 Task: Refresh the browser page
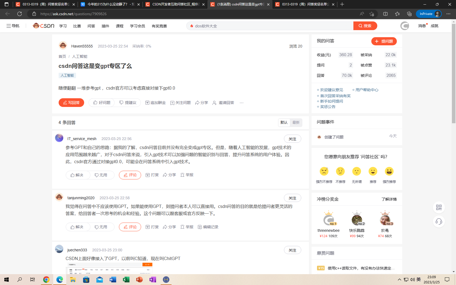(20, 14)
